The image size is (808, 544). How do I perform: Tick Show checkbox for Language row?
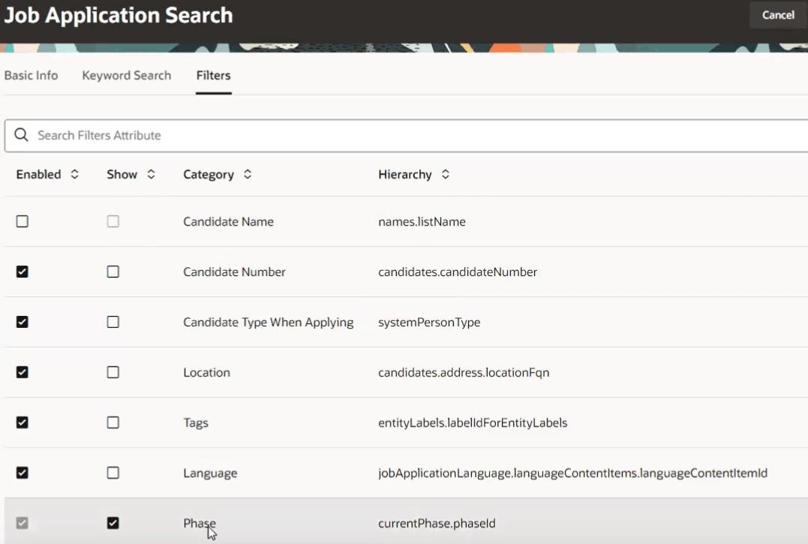pyautogui.click(x=113, y=473)
